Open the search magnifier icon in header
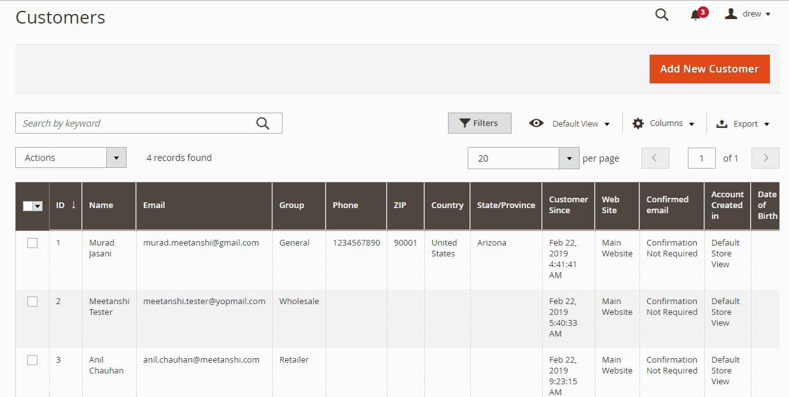Screen dimensions: 789x397 [662, 15]
